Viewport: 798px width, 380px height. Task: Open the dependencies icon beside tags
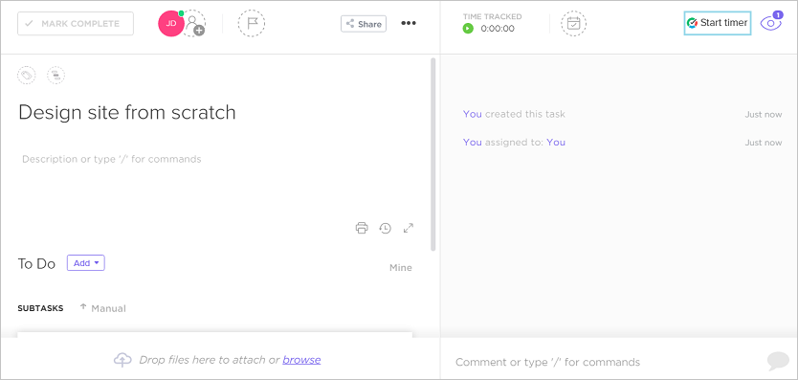coord(56,76)
